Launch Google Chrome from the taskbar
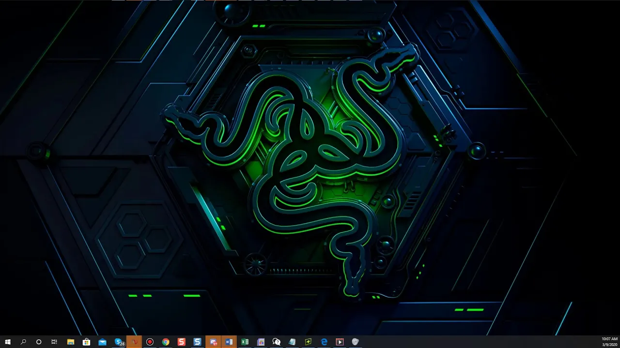The height and width of the screenshot is (348, 620). pos(166,342)
